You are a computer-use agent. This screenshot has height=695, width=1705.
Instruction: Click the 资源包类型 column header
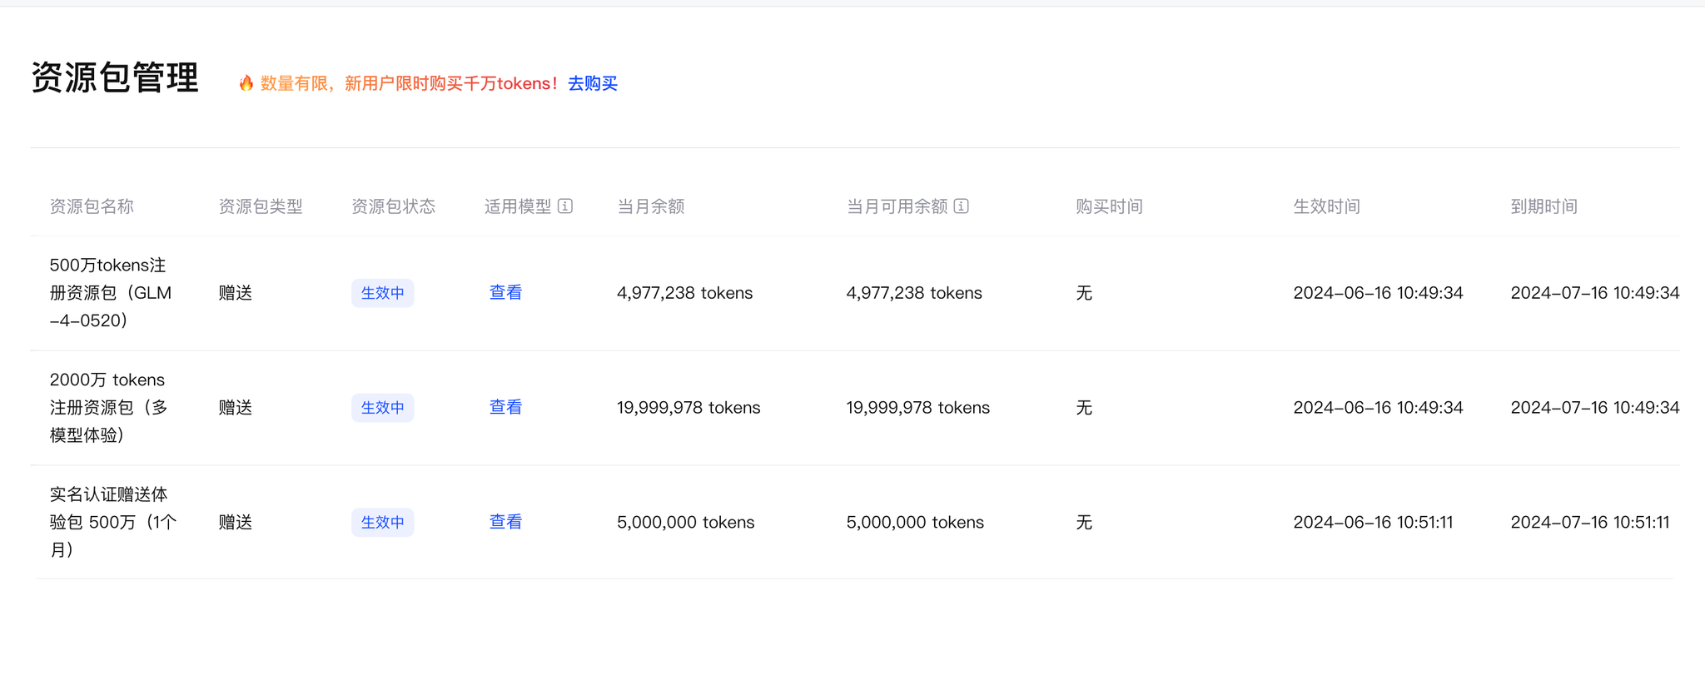261,206
